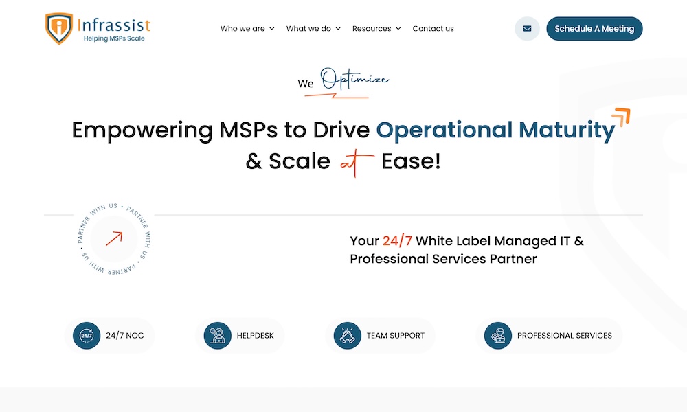
Task: Click the Helpdesk agent icon
Action: [218, 336]
